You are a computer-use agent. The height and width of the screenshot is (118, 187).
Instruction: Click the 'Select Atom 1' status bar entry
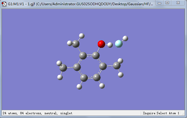coord(168,113)
